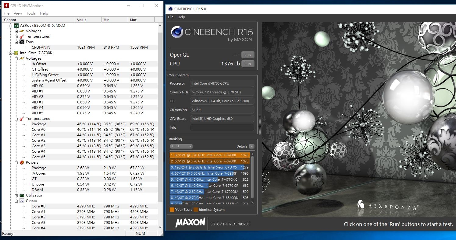Click the Value column header

pyautogui.click(x=88, y=20)
